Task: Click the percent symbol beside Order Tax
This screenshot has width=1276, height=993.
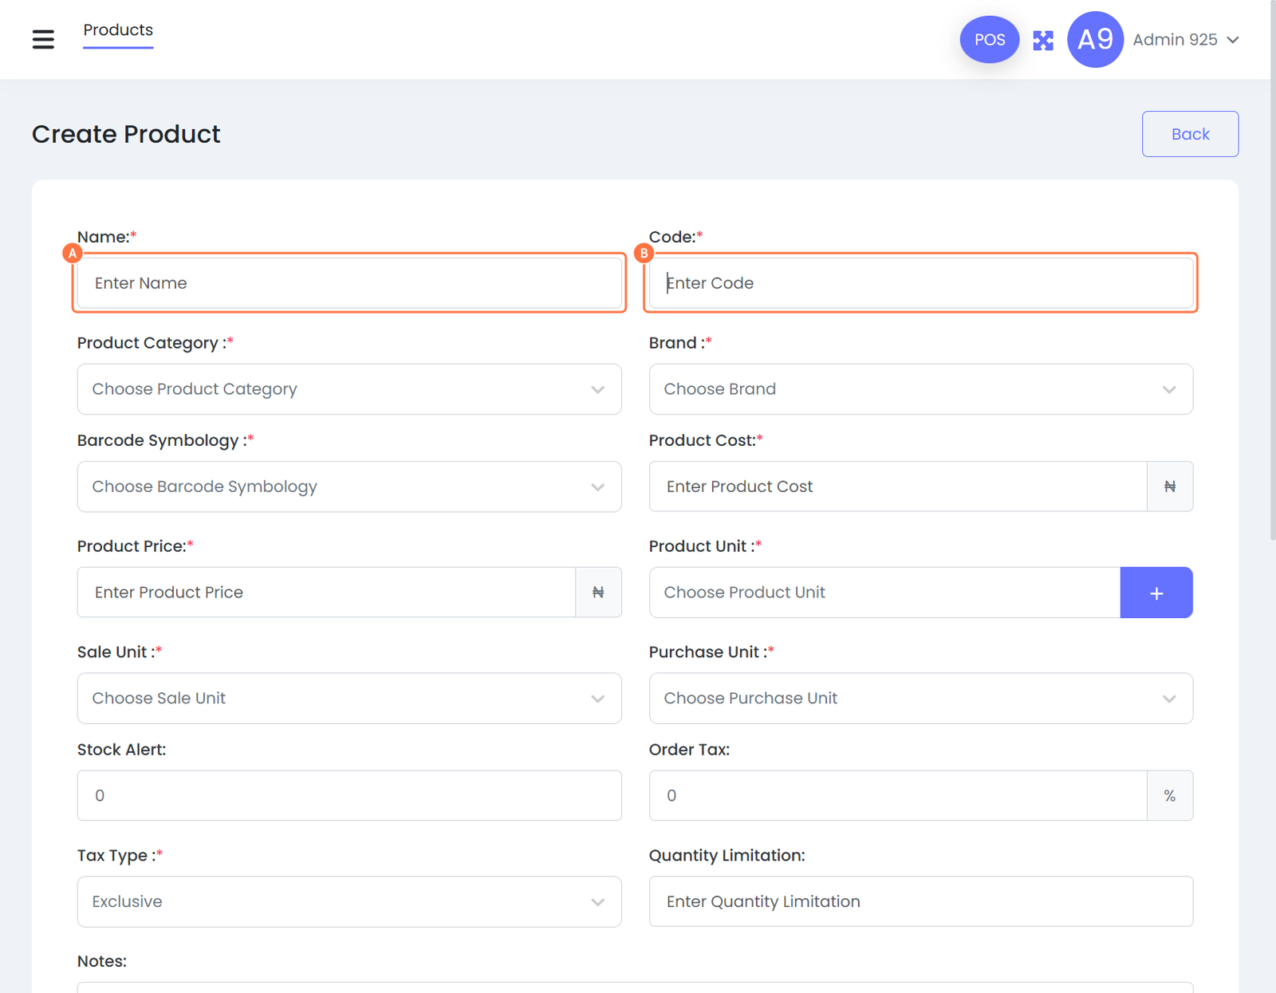Action: (x=1169, y=796)
